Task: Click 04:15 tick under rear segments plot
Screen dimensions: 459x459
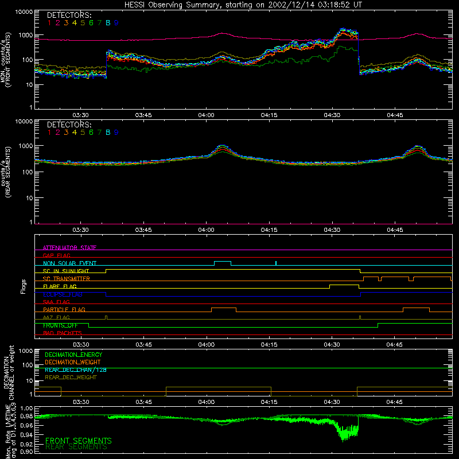Action: 269,230
